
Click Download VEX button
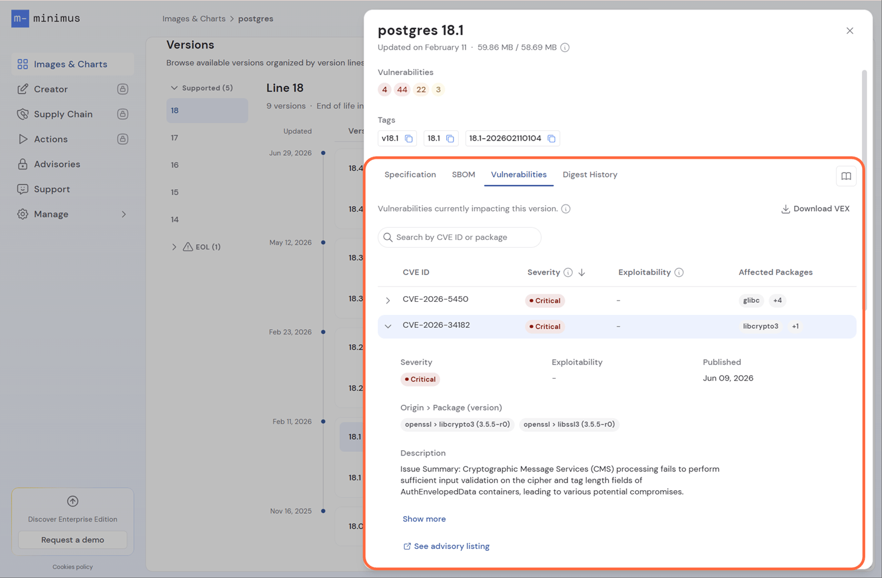[815, 209]
